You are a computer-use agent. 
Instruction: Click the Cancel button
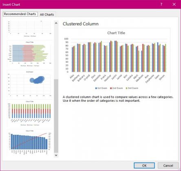(x=168, y=166)
